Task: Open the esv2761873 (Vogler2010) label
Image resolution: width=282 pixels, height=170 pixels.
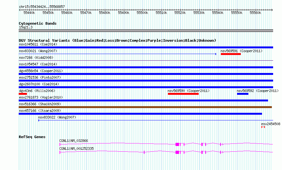Action: click(x=41, y=97)
